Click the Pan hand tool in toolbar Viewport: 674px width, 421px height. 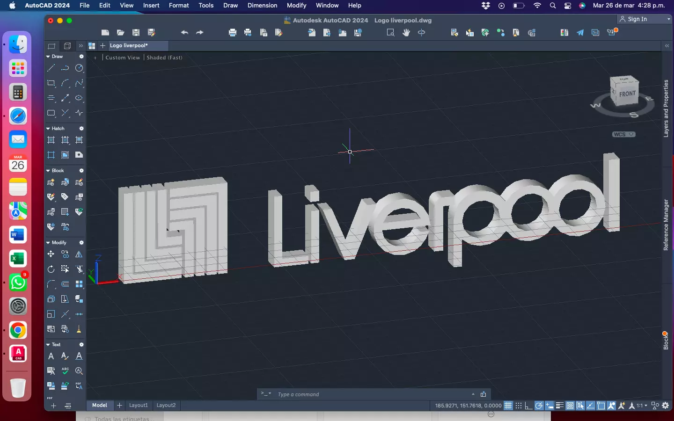tap(406, 33)
